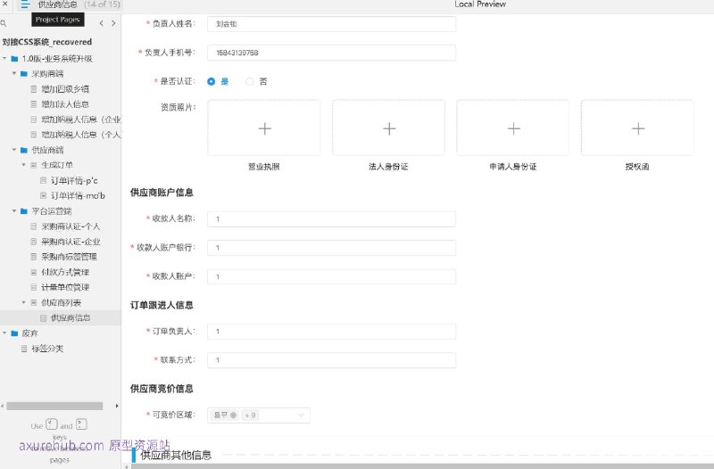Open the 订单详情-mo'b page

[x=78, y=195]
